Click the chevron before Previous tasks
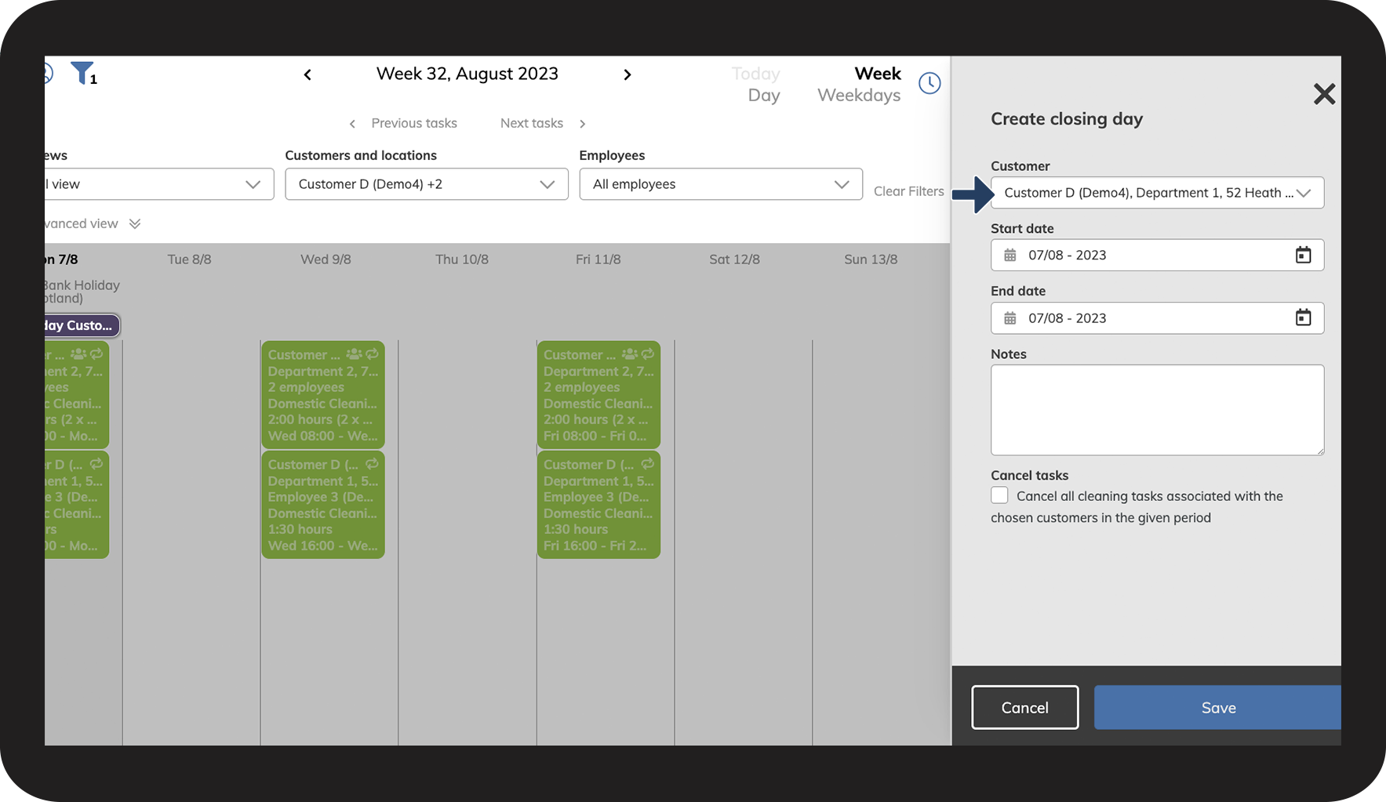 [353, 124]
